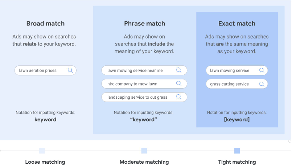Click search icon in lawn aeration prices box
The height and width of the screenshot is (167, 292).
[70, 70]
